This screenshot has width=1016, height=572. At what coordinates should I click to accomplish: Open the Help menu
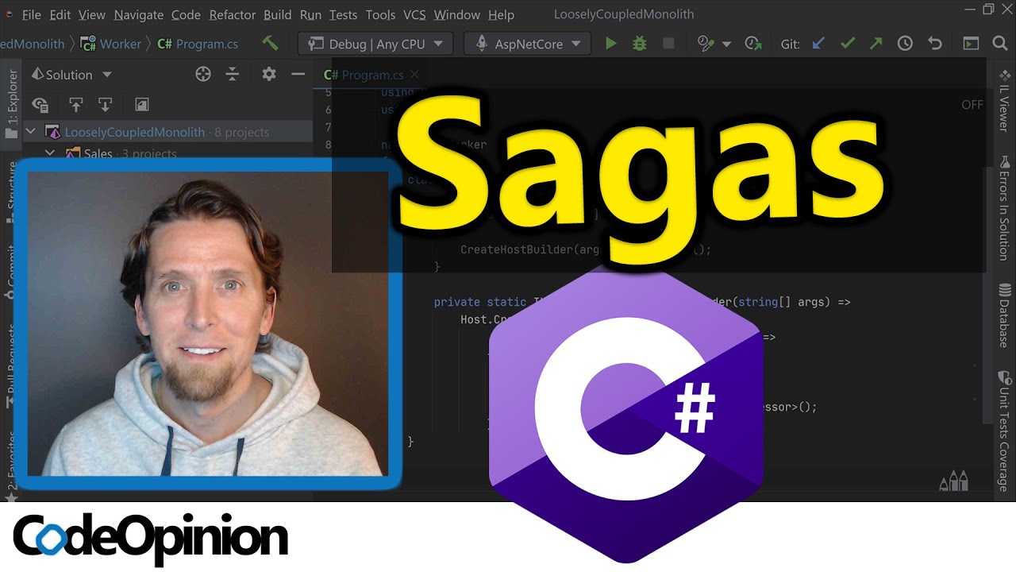pos(501,14)
